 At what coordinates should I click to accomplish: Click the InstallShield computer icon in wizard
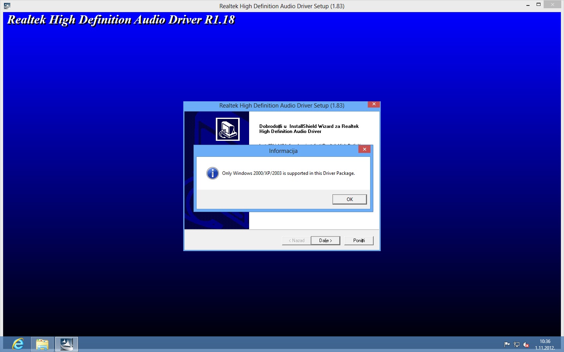228,129
